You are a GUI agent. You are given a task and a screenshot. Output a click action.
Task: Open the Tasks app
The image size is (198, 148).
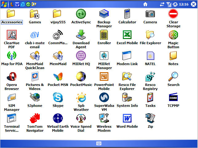coord(150,100)
